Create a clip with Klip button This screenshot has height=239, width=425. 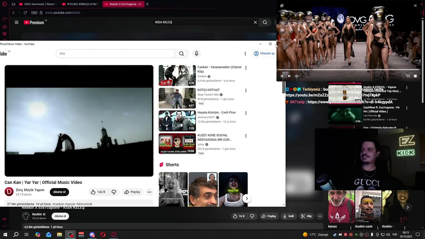306,216
